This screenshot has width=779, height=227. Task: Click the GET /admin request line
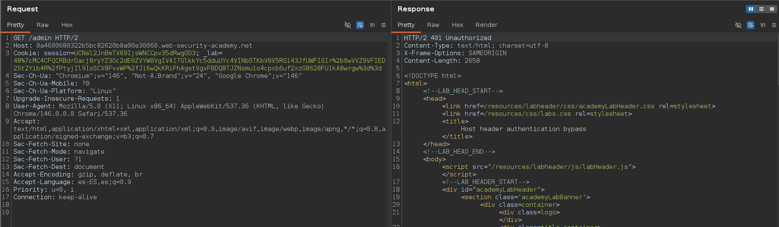pyautogui.click(x=46, y=38)
